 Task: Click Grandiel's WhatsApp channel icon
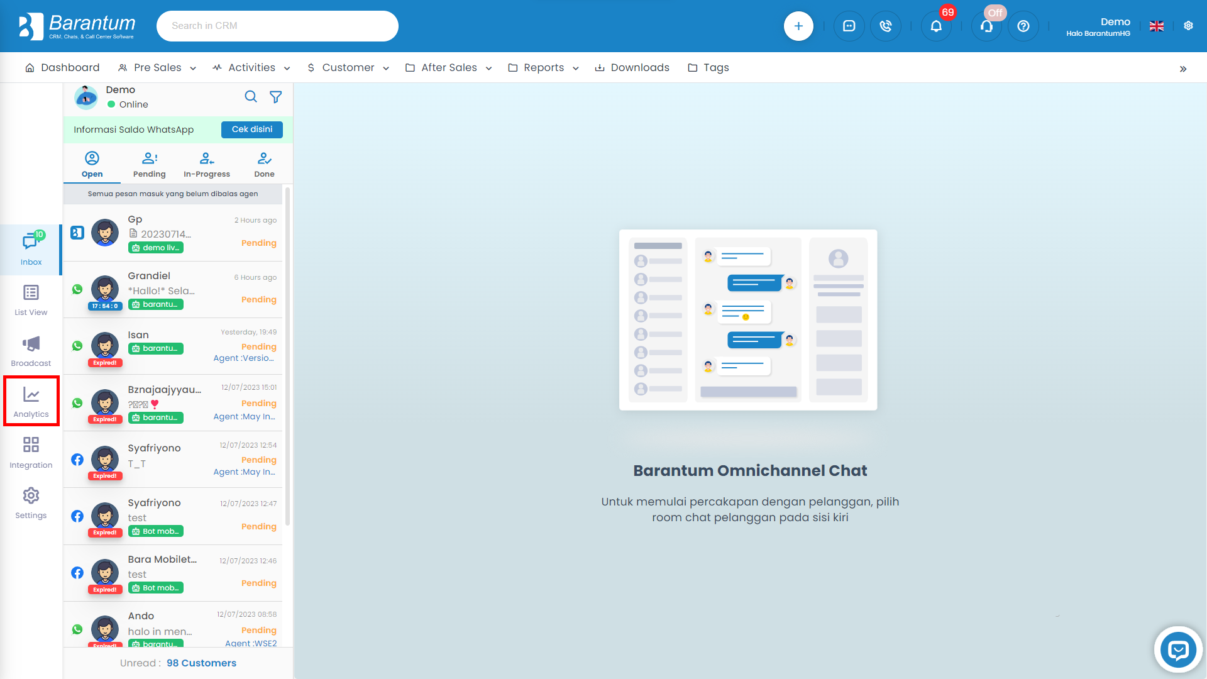tap(77, 289)
